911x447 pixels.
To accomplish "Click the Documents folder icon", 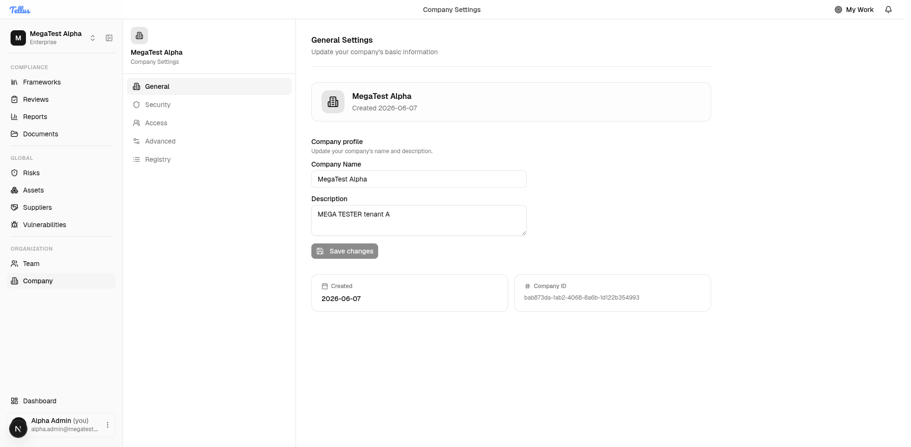I will pyautogui.click(x=14, y=134).
